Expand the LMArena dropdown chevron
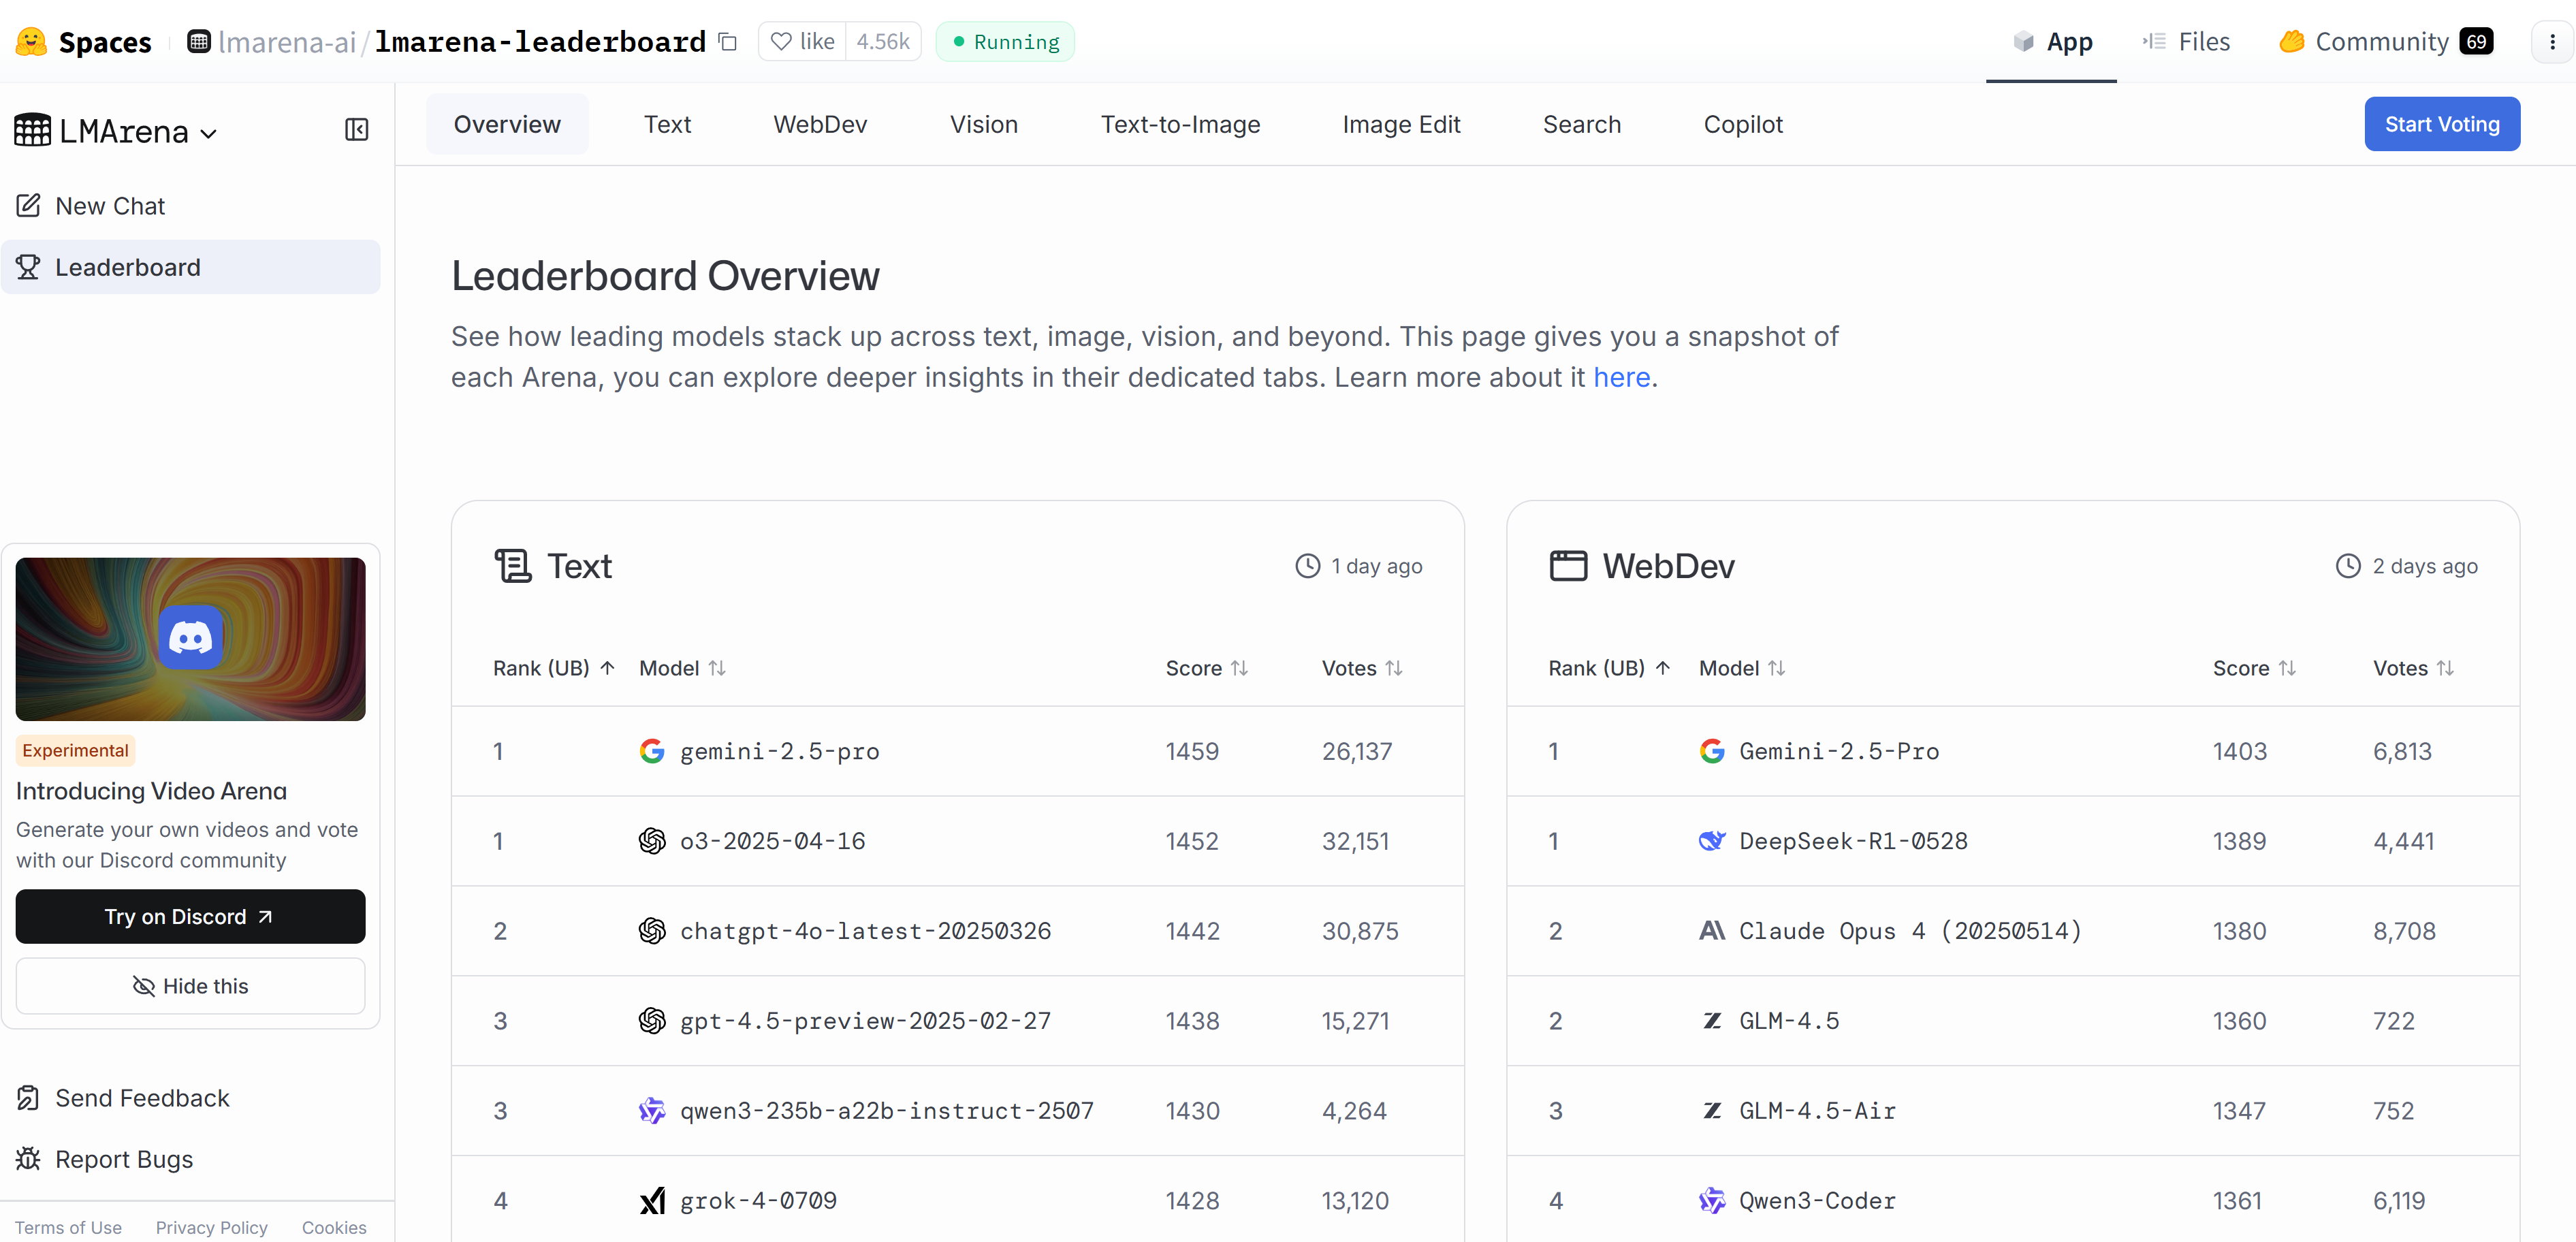The height and width of the screenshot is (1242, 2576). click(208, 133)
